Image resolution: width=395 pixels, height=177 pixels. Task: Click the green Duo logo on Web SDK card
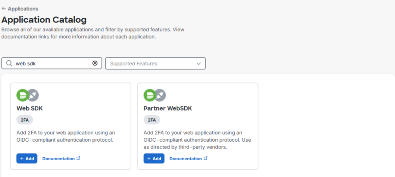[x=22, y=95]
